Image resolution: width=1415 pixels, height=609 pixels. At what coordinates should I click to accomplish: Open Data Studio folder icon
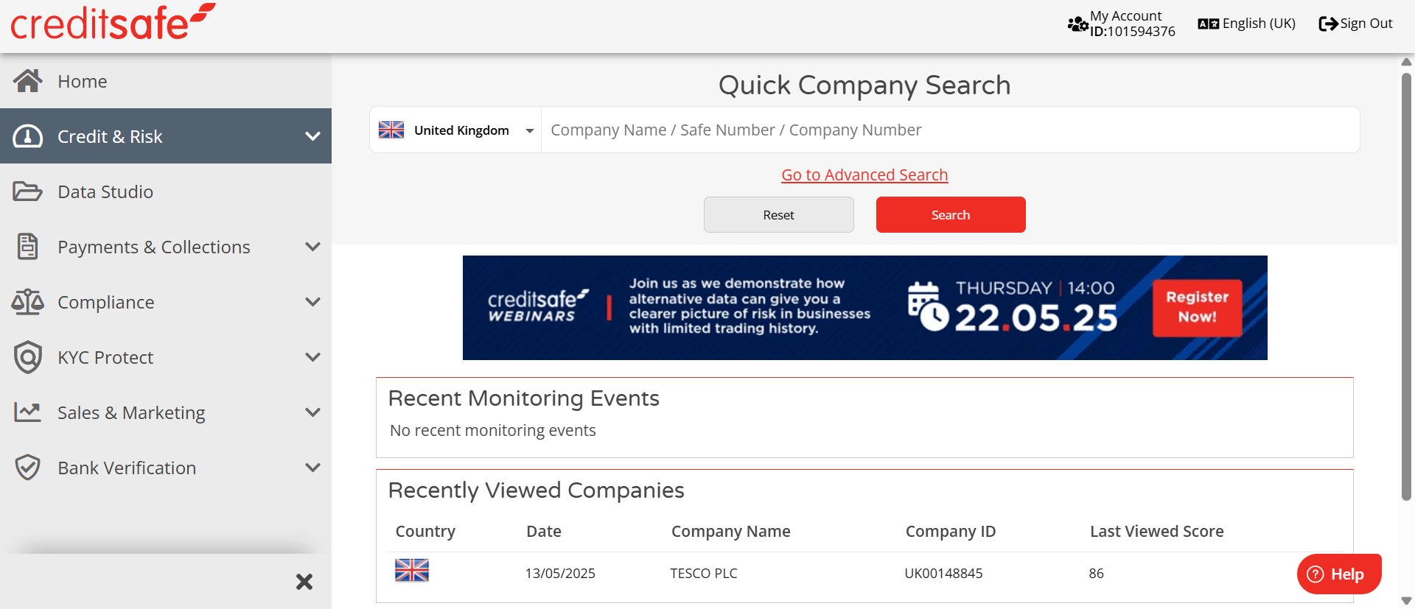click(x=27, y=191)
